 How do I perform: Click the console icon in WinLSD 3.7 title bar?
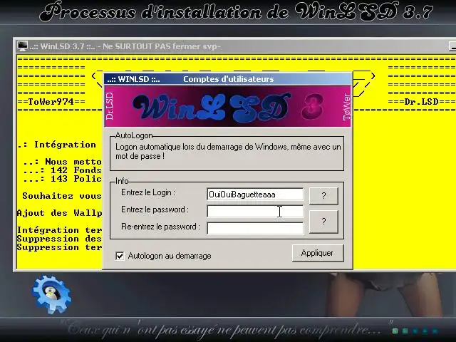(x=23, y=46)
